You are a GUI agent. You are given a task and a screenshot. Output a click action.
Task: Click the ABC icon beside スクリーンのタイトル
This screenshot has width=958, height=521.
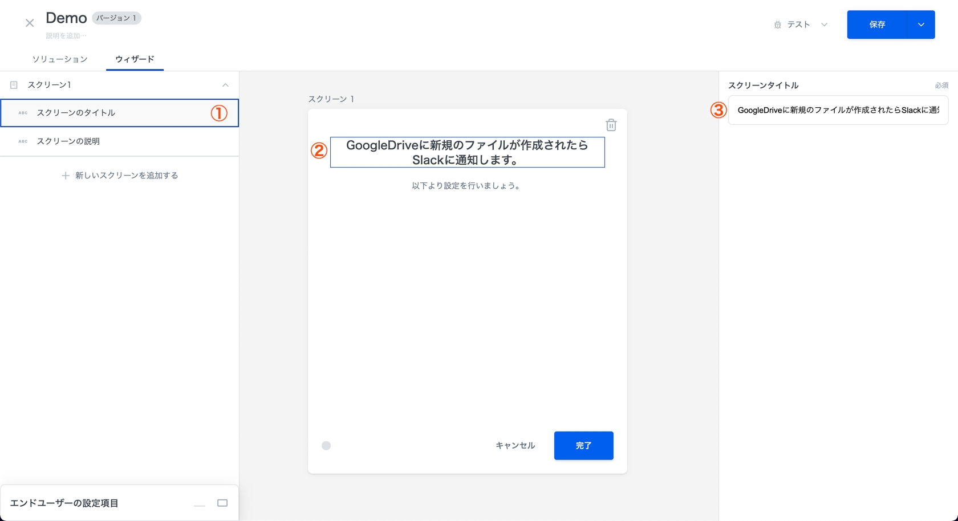[x=23, y=113]
